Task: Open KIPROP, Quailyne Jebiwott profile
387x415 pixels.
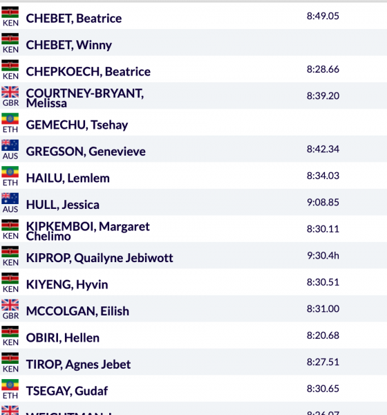Action: [x=100, y=258]
